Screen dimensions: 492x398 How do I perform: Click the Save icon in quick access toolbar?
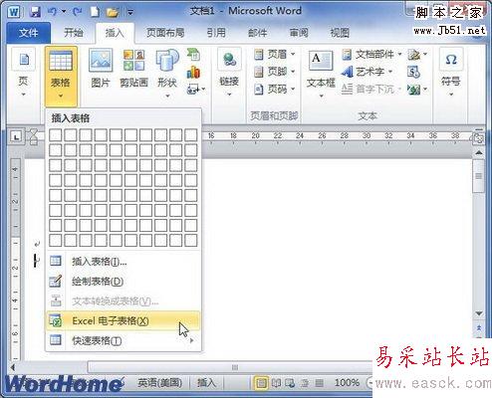(35, 12)
